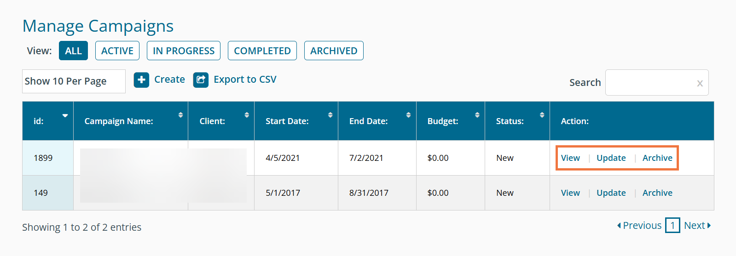Switch to the ACTIVE view filter
Screen dimensions: 736x256
(x=117, y=51)
